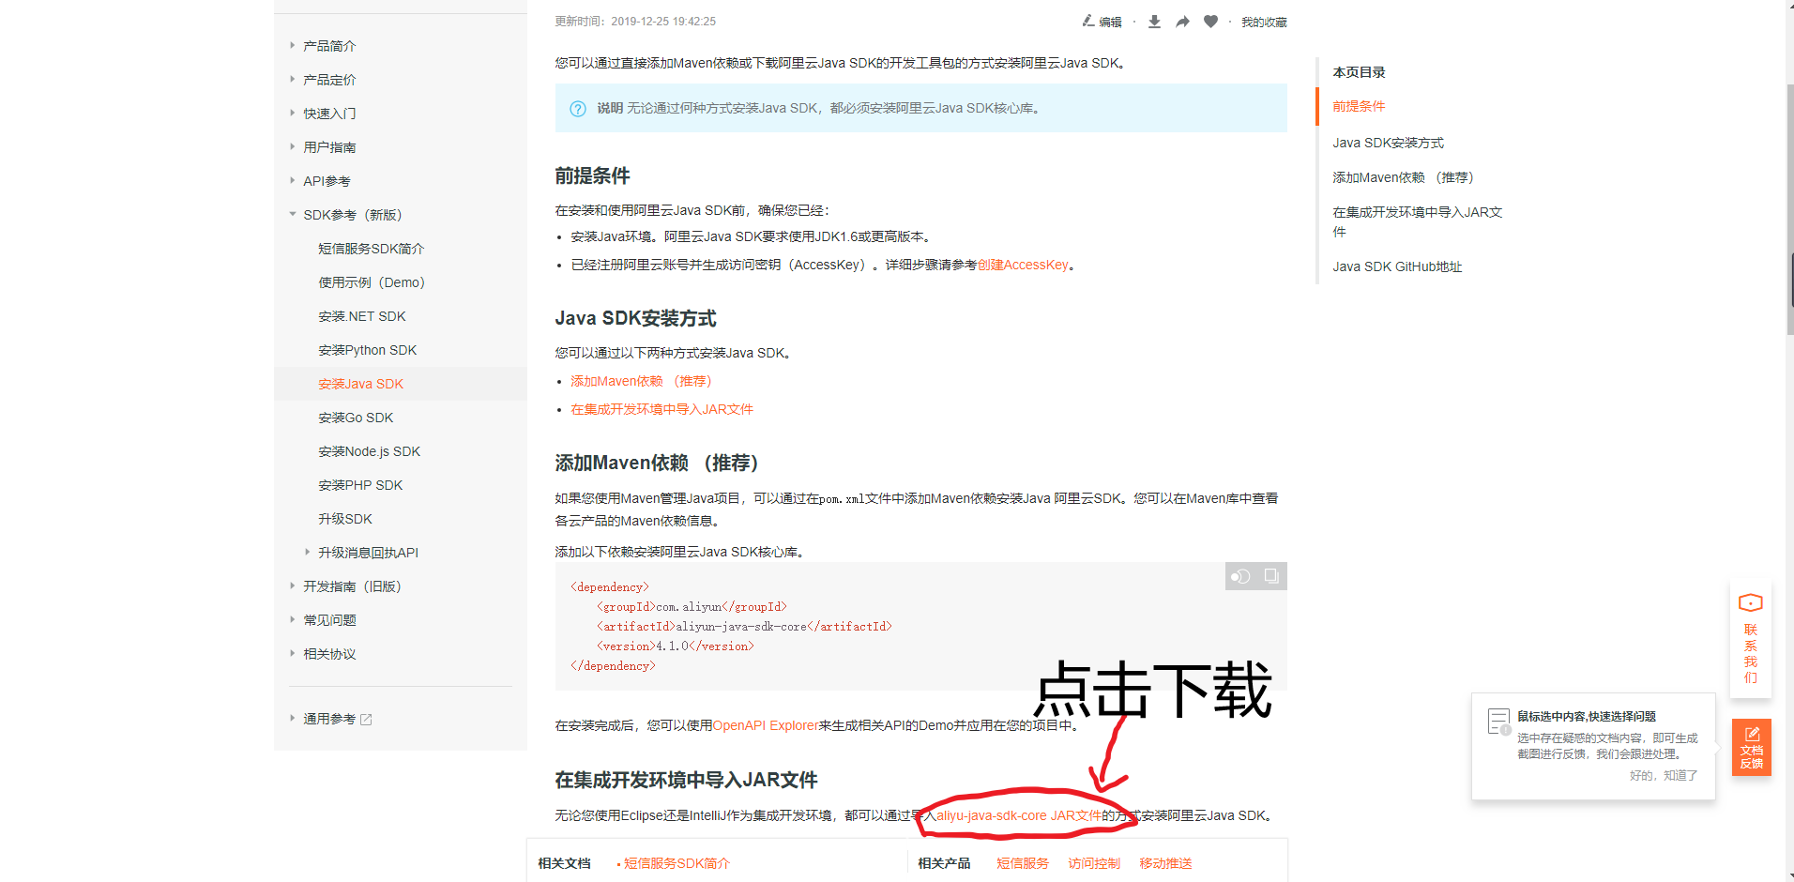Click the aliyun-java-sdk-core artifactId code line
The height and width of the screenshot is (882, 1794).
743,627
